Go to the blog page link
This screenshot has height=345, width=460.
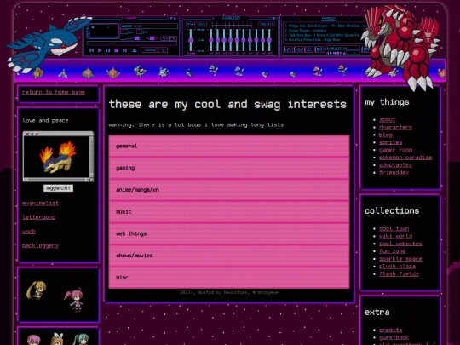(386, 135)
